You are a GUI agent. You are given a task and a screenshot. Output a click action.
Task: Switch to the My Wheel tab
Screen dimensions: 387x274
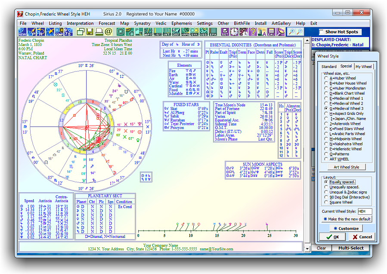coord(364,67)
